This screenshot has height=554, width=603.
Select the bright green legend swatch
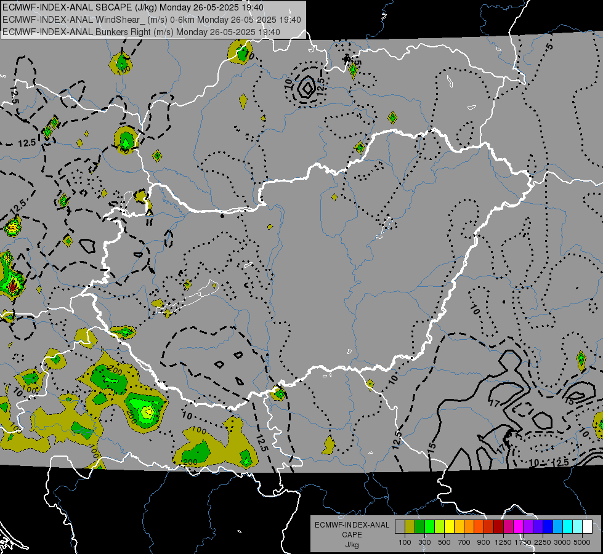429,527
